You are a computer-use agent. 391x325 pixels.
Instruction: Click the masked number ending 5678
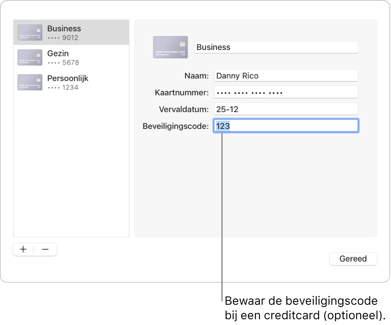click(63, 63)
